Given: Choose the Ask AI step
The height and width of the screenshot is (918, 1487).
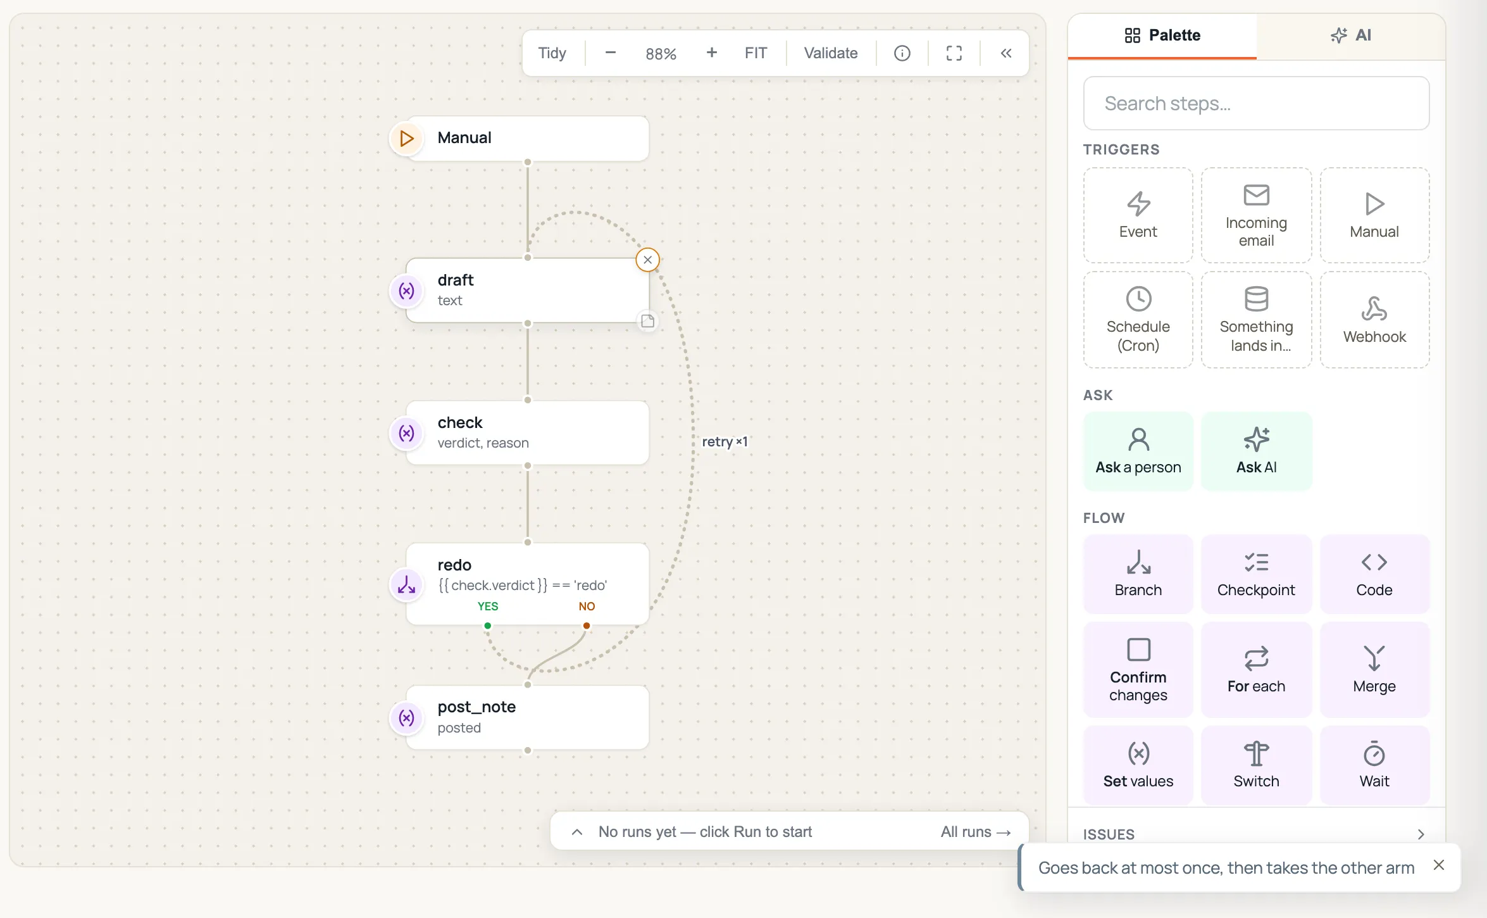Looking at the screenshot, I should 1256,451.
